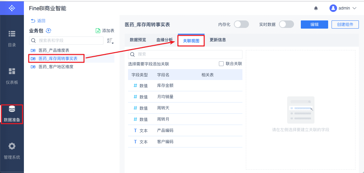Select the 医药_产品维度表 table

pyautogui.click(x=54, y=50)
